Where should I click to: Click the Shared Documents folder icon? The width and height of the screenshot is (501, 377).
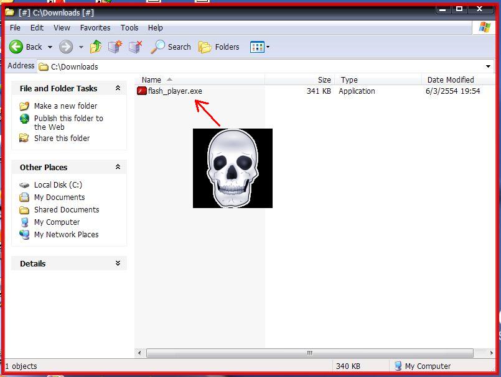click(x=24, y=210)
